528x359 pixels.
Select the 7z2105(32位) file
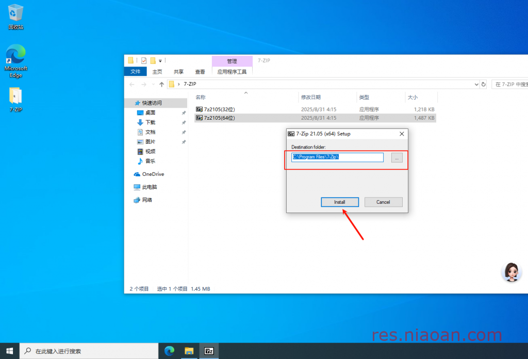coord(219,109)
